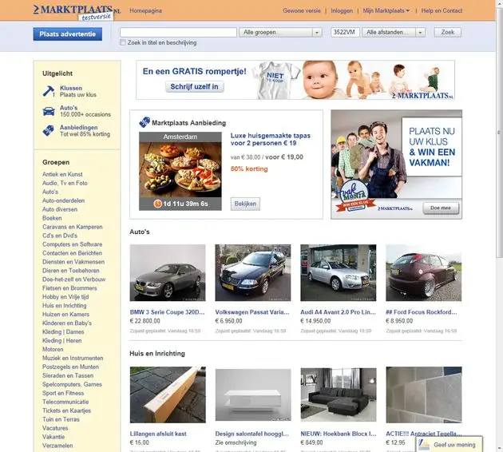Click the Plaats advertentie button
The height and width of the screenshot is (452, 503).
68,34
